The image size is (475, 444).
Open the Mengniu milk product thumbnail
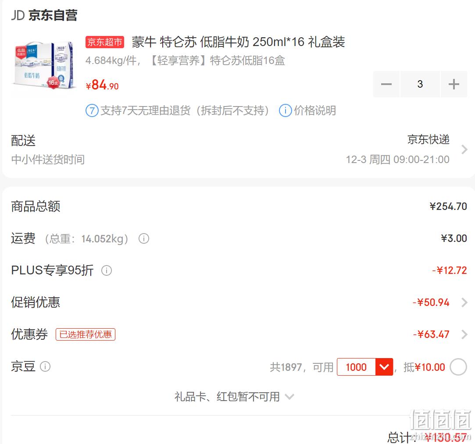[x=43, y=65]
